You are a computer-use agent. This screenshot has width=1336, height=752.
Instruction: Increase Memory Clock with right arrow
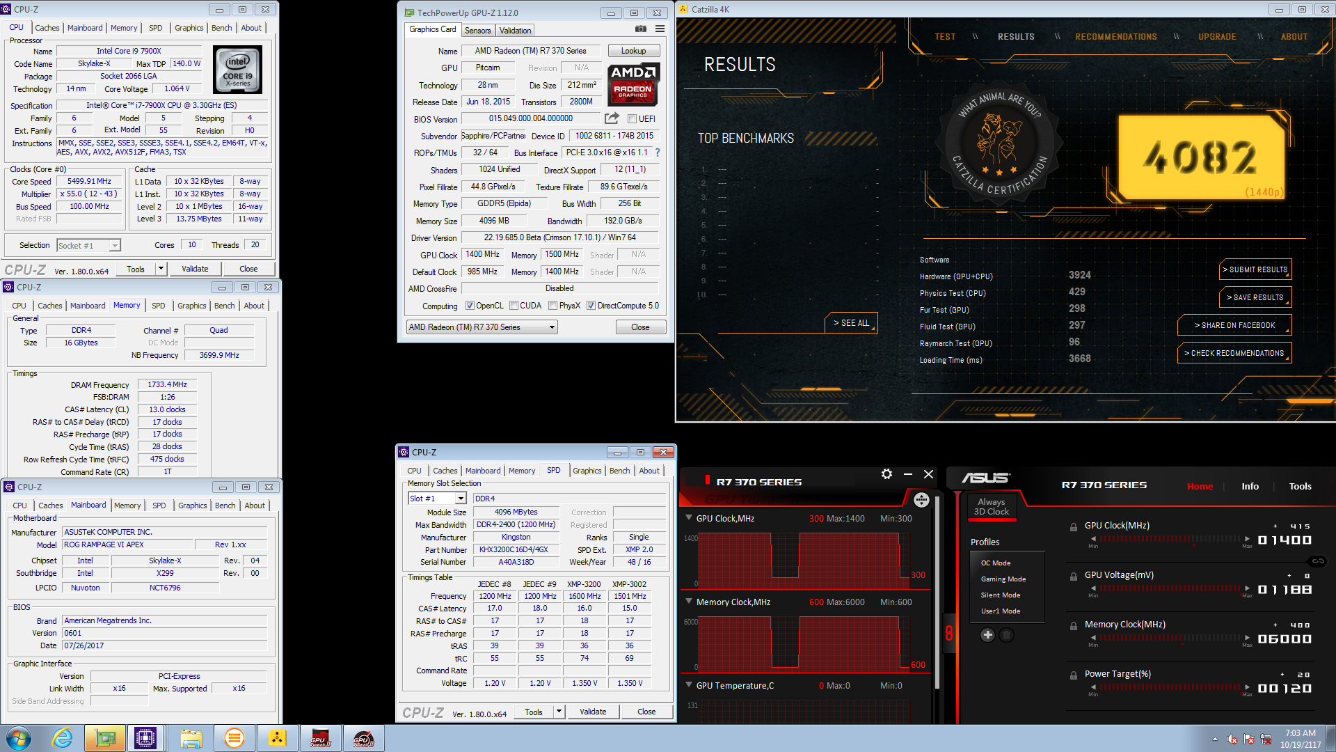tap(1247, 638)
